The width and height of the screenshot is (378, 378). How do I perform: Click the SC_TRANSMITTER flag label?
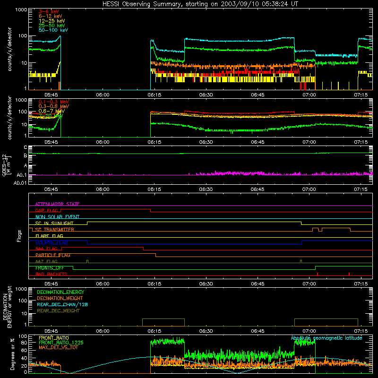(55, 230)
